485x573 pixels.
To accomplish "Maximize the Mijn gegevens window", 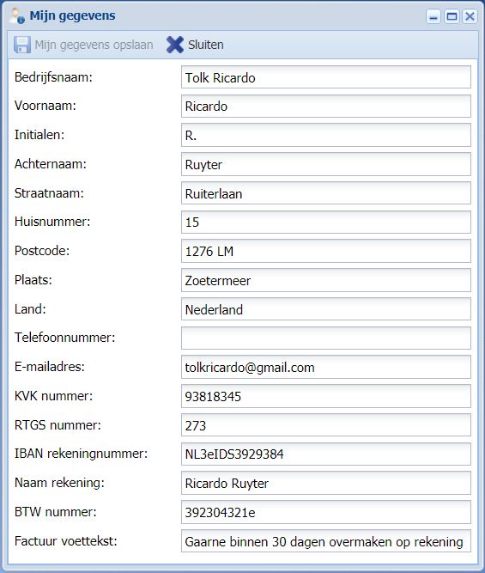I will [x=452, y=16].
